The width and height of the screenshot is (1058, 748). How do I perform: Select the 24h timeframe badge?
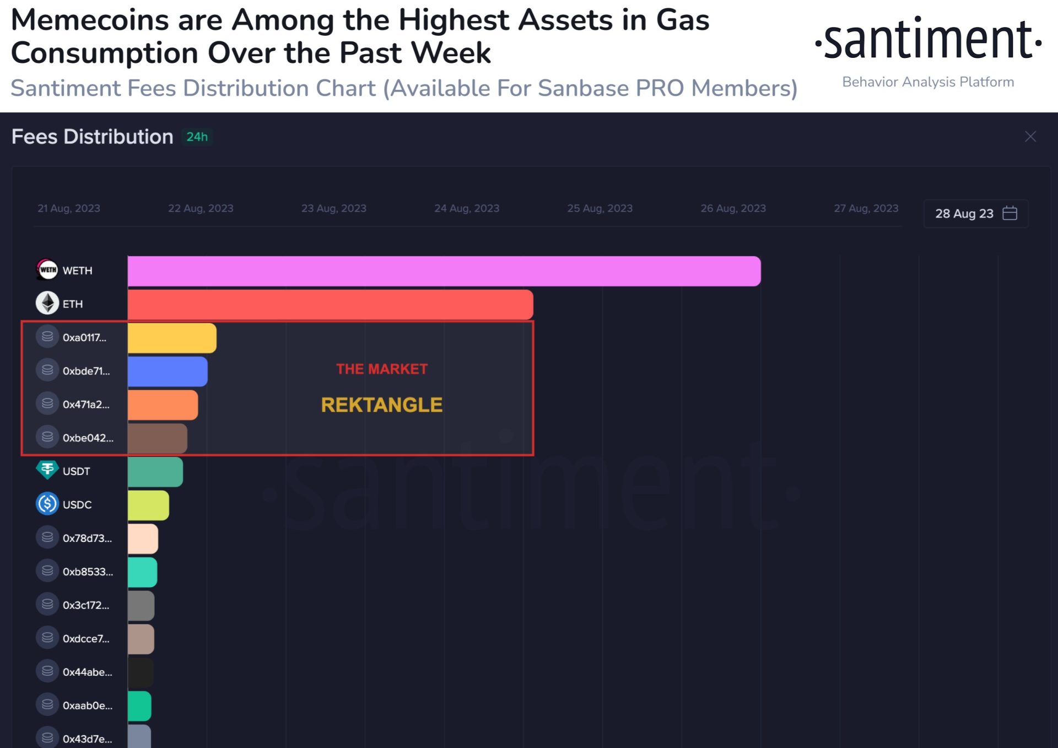[x=197, y=137]
